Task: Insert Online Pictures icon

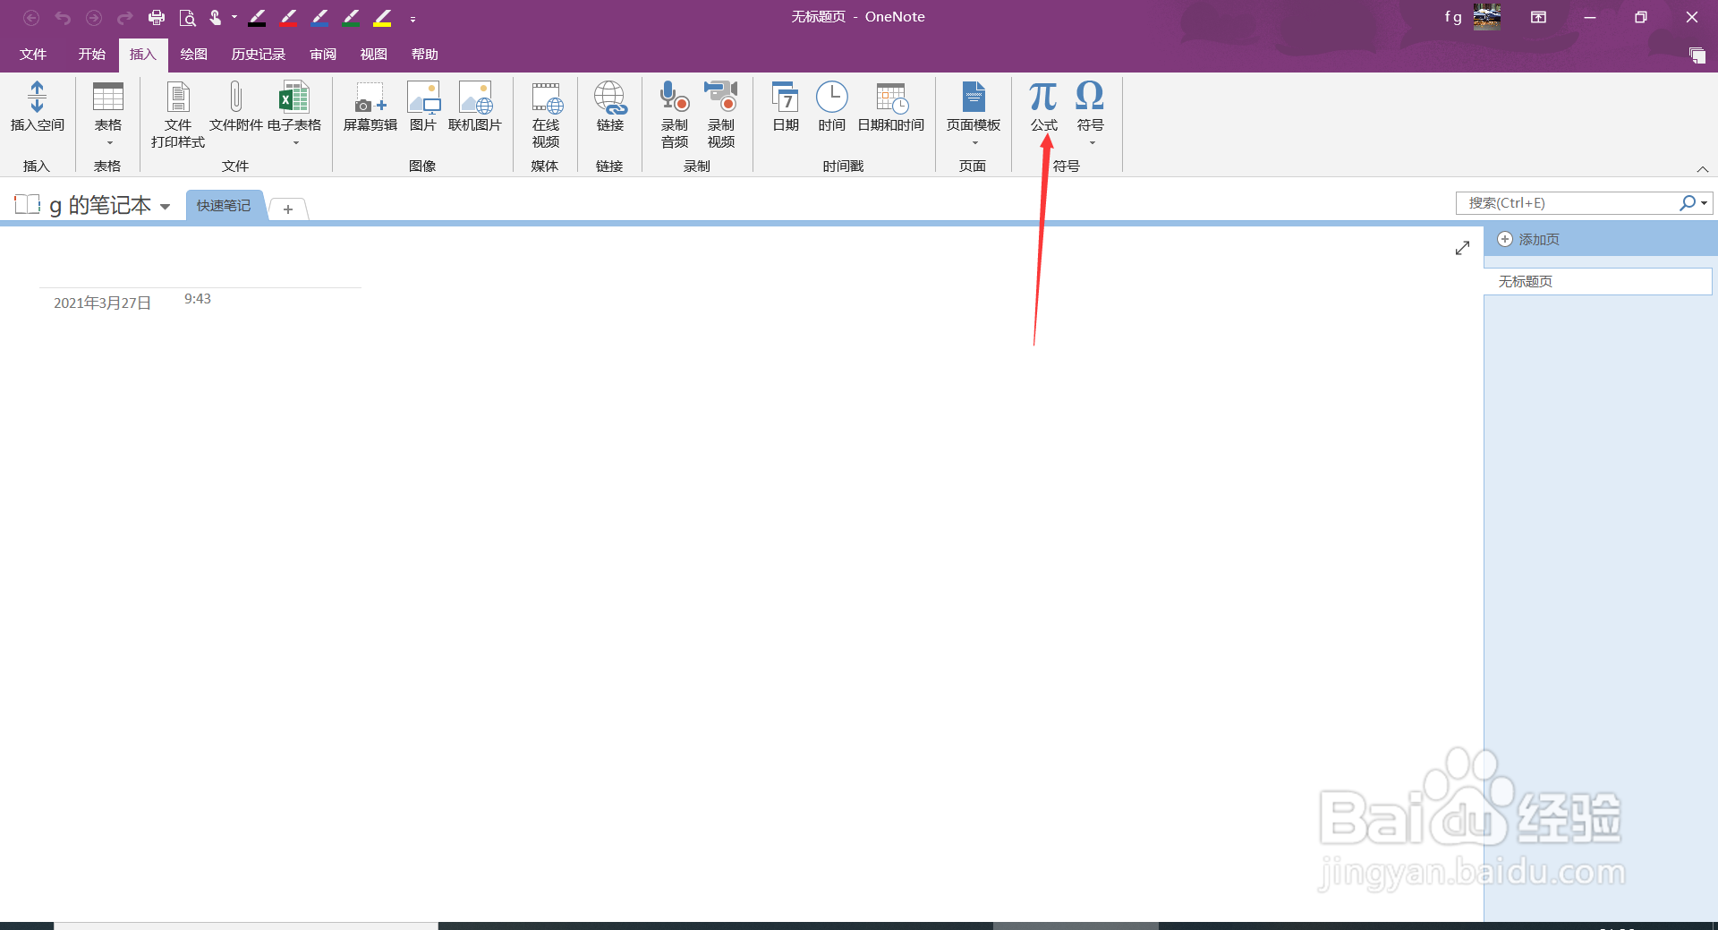Action: pyautogui.click(x=475, y=97)
